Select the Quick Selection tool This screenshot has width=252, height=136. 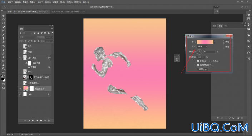3,27
